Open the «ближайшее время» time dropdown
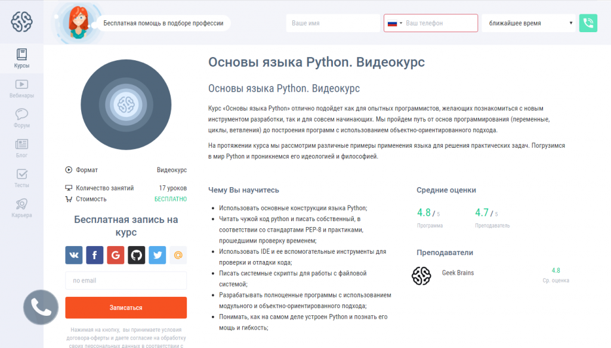The height and width of the screenshot is (348, 611). coord(529,23)
